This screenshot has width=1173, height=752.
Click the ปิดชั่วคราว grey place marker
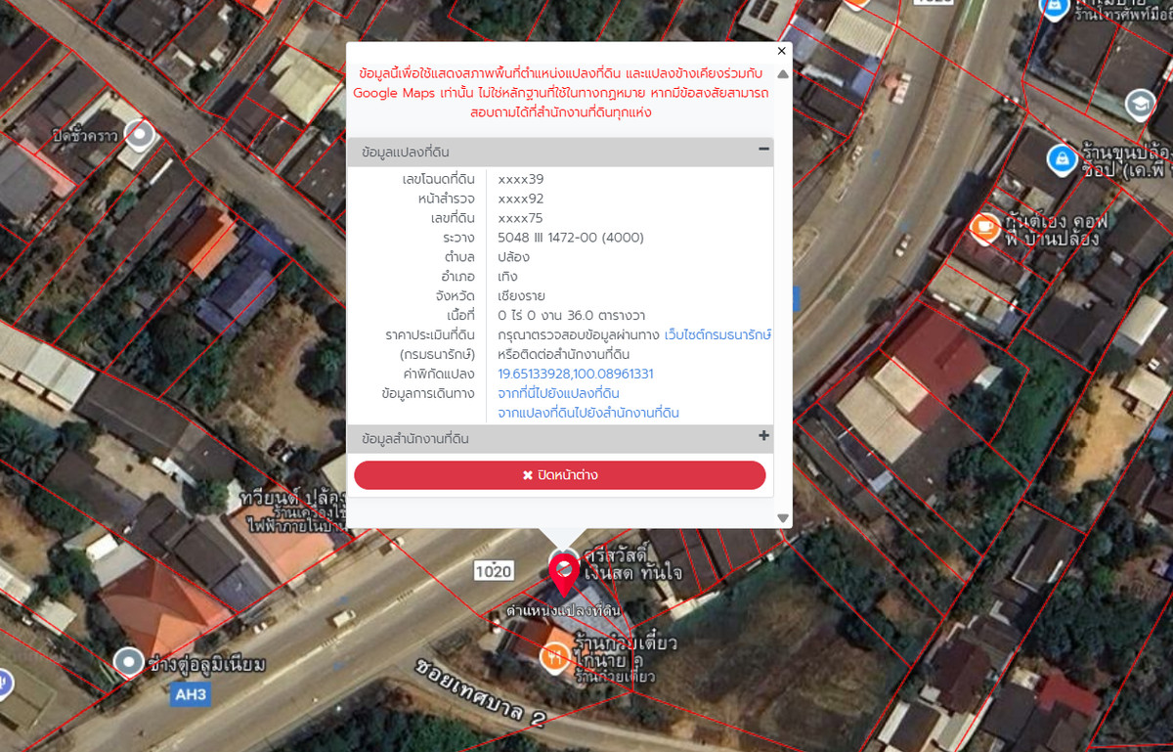pyautogui.click(x=142, y=135)
